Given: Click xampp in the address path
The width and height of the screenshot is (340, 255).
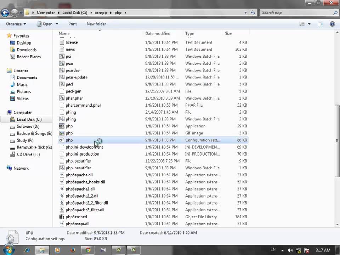Looking at the screenshot, I should coord(101,13).
